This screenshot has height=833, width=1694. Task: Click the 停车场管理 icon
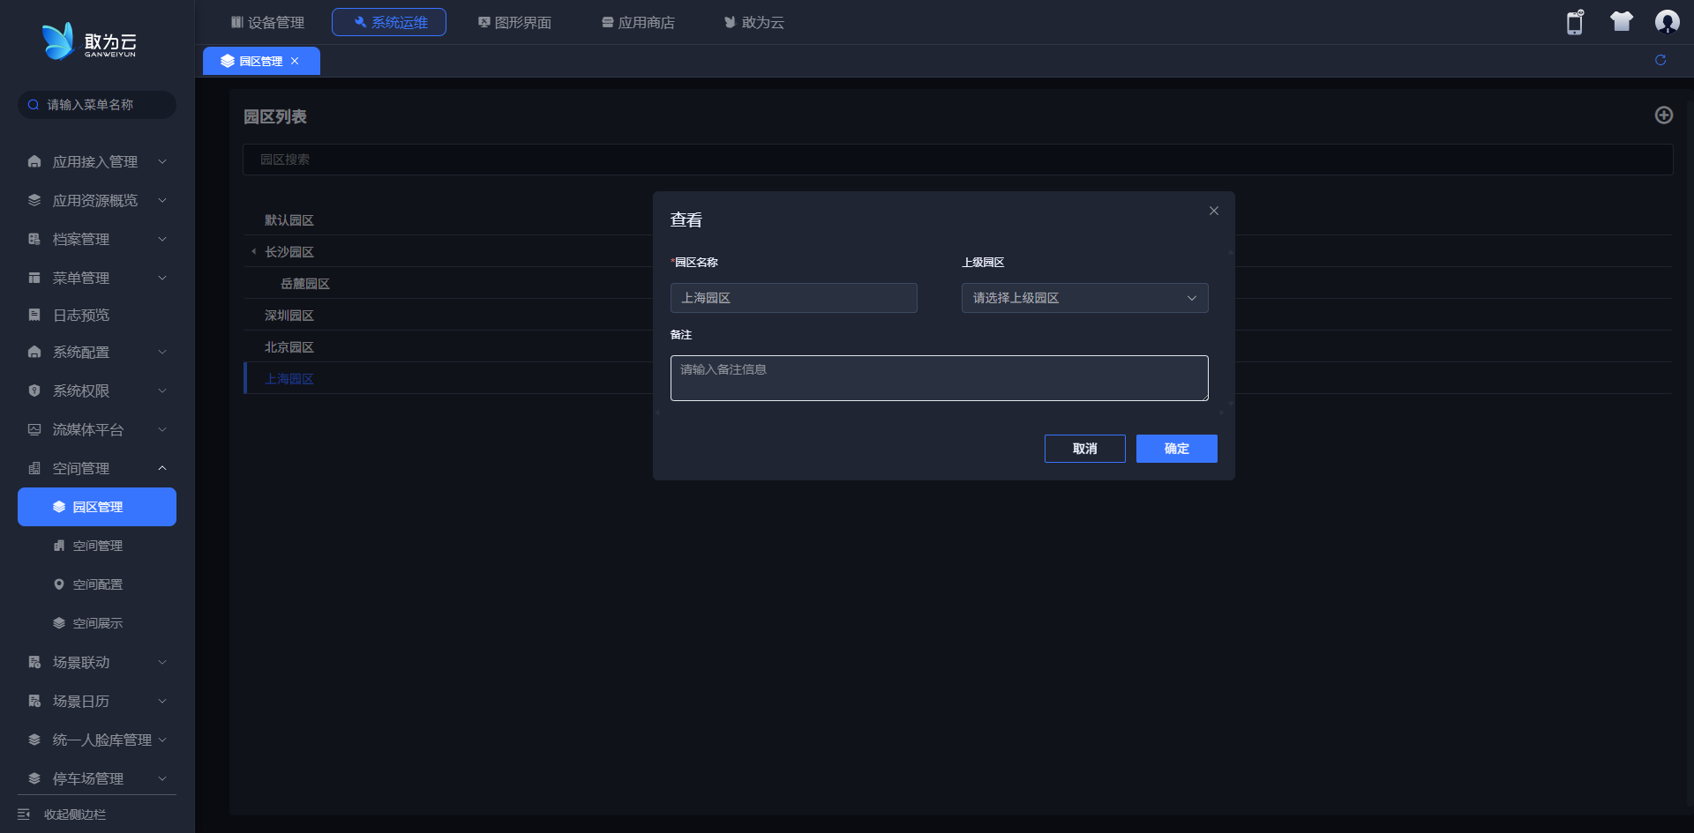(34, 778)
